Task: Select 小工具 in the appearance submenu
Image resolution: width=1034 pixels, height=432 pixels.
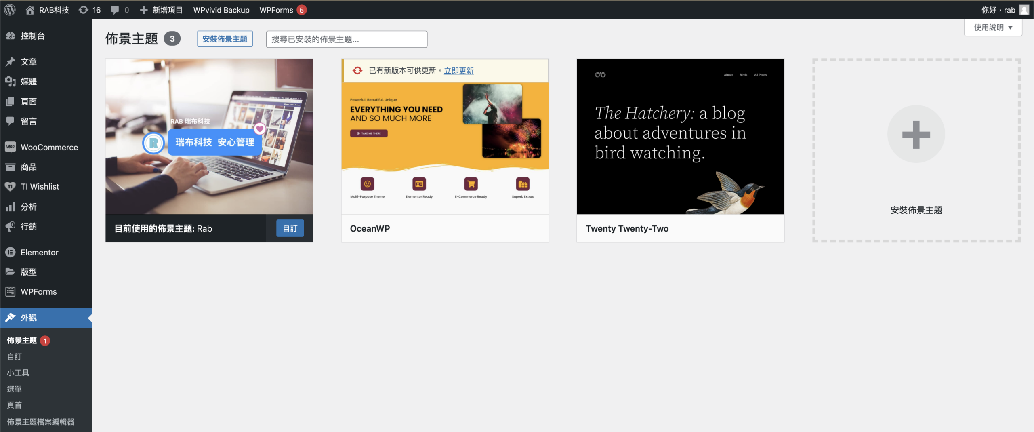Action: pyautogui.click(x=18, y=373)
